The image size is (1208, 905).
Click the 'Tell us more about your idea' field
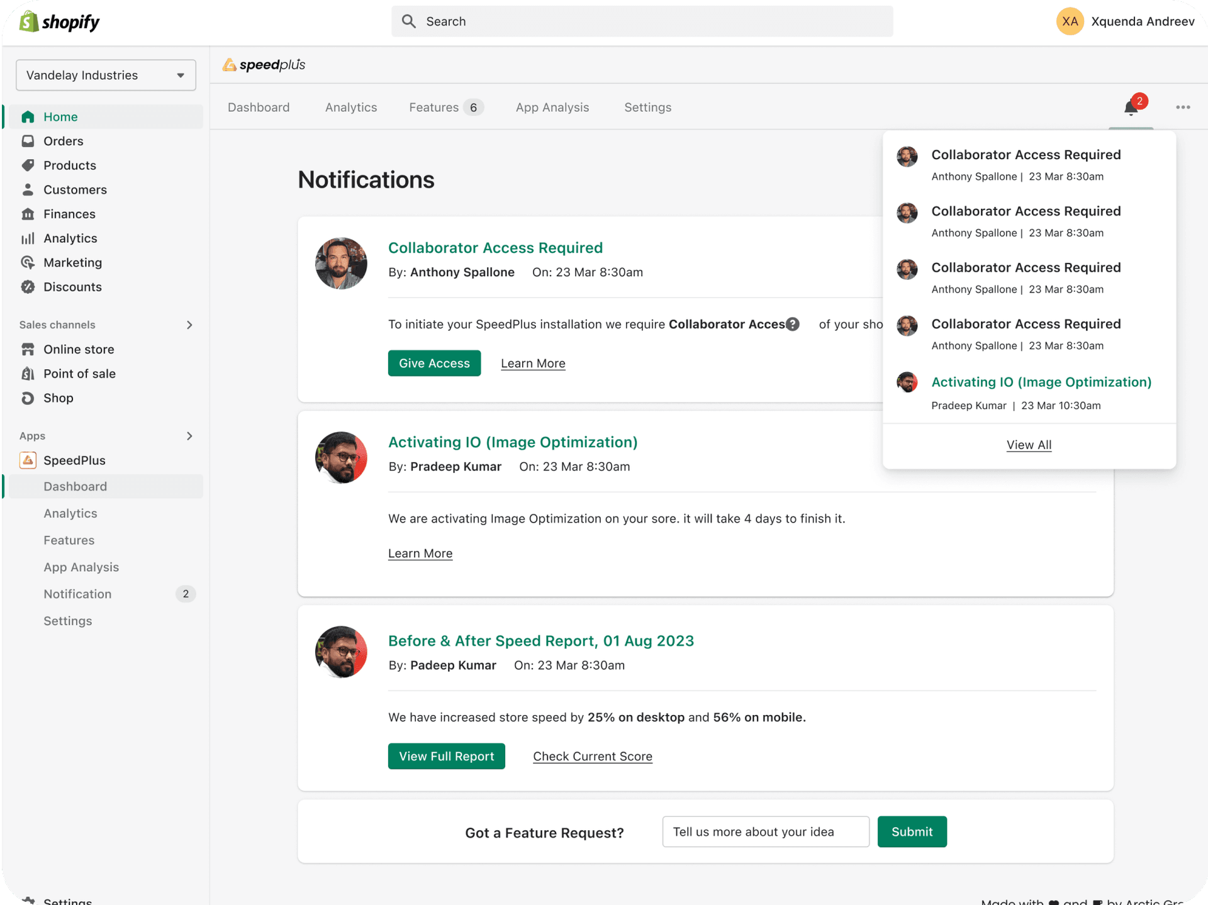tap(766, 831)
